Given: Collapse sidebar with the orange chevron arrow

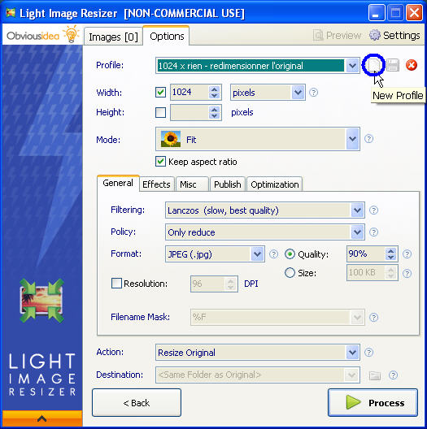Looking at the screenshot, I should point(41,418).
